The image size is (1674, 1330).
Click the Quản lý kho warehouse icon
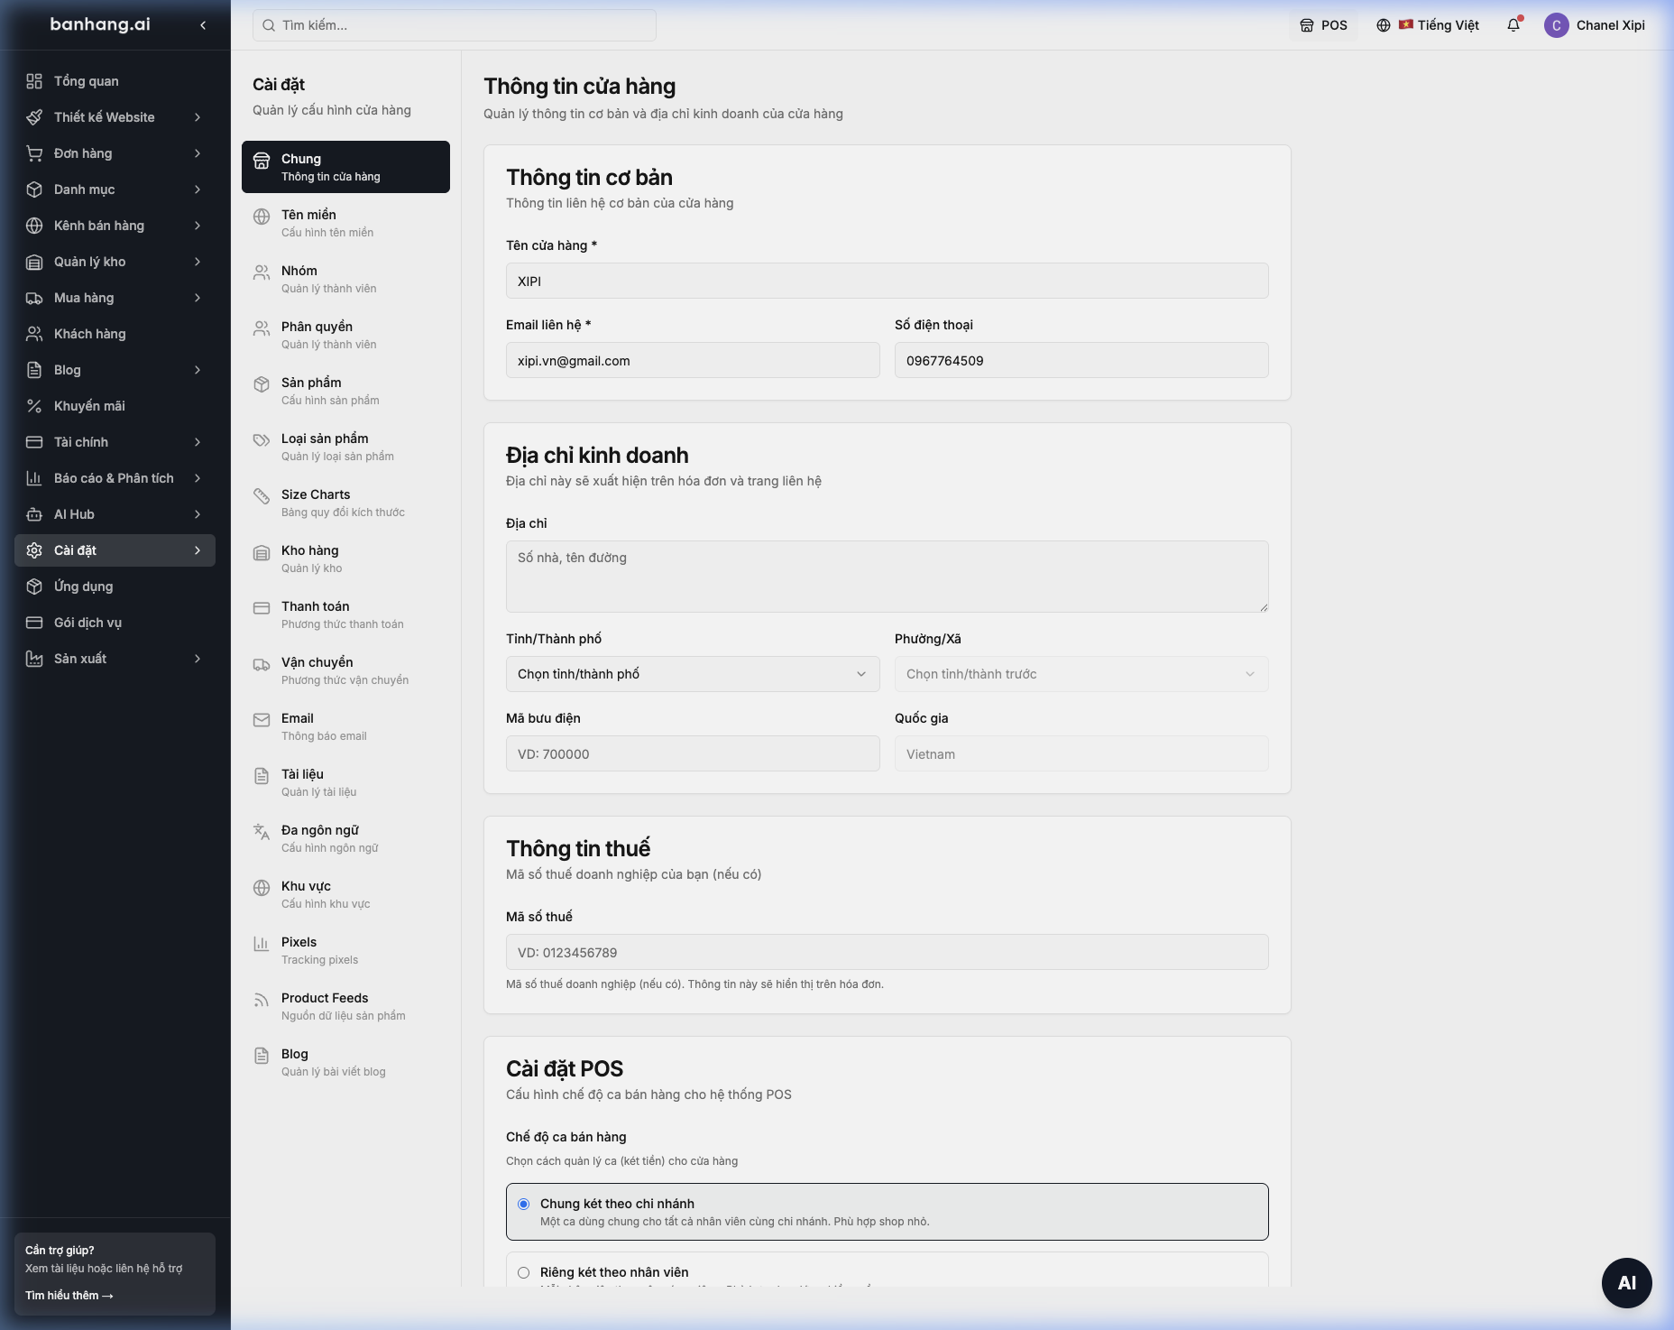[x=34, y=262]
